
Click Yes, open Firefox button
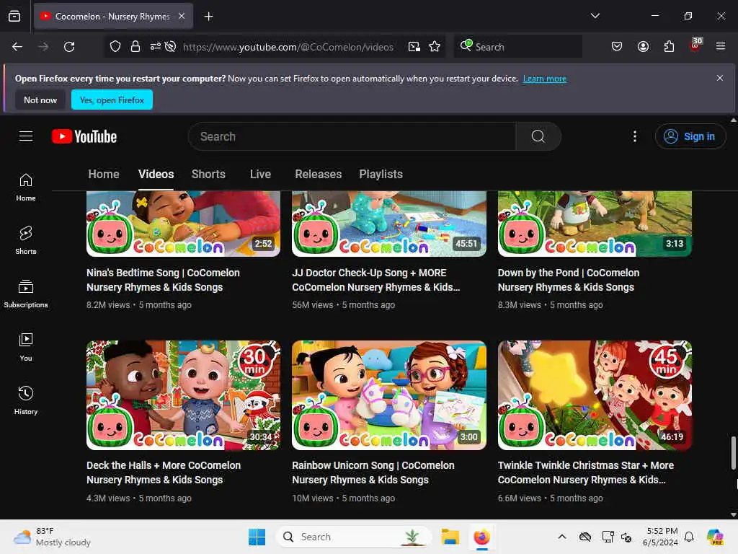pyautogui.click(x=112, y=100)
